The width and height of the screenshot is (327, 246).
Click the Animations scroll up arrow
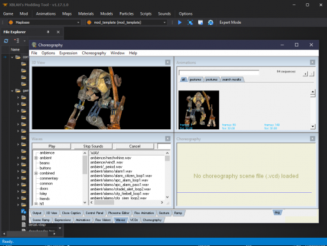(313, 92)
